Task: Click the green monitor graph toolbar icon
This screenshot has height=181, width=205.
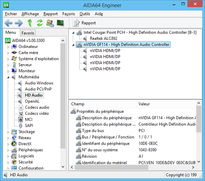Action: point(60,23)
